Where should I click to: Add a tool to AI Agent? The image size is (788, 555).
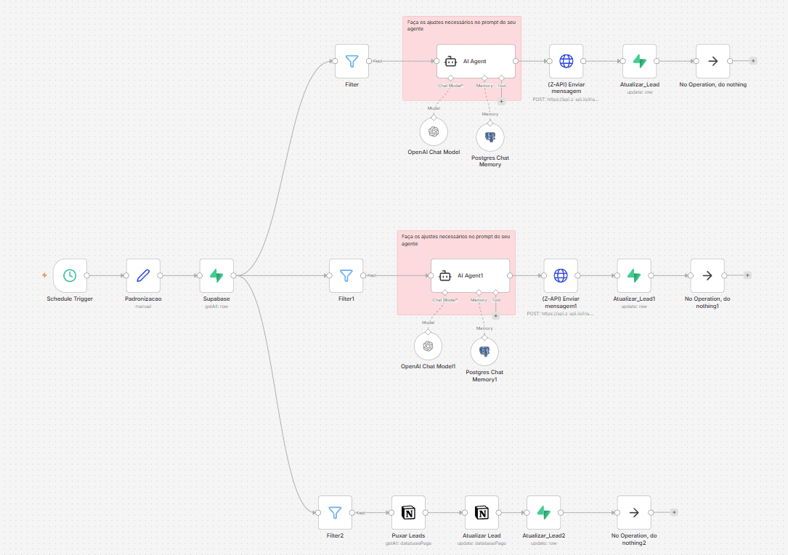pyautogui.click(x=501, y=102)
